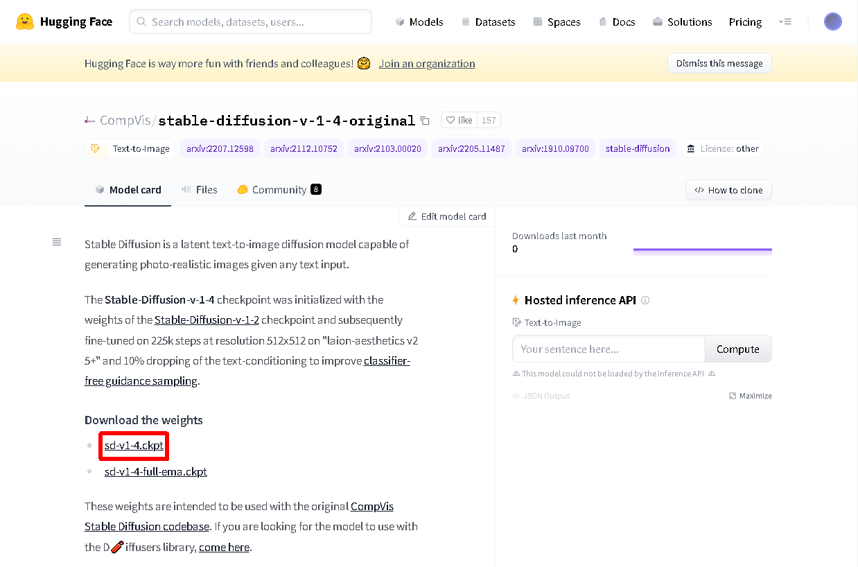This screenshot has height=567, width=858.
Task: Open the table of contents icon
Action: pyautogui.click(x=57, y=242)
